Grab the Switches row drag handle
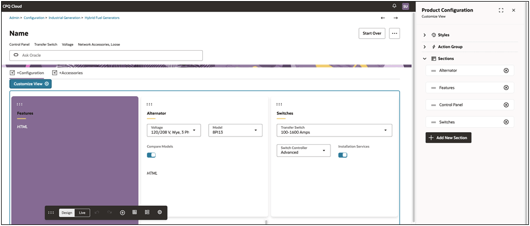This screenshot has width=530, height=226. tap(434, 122)
